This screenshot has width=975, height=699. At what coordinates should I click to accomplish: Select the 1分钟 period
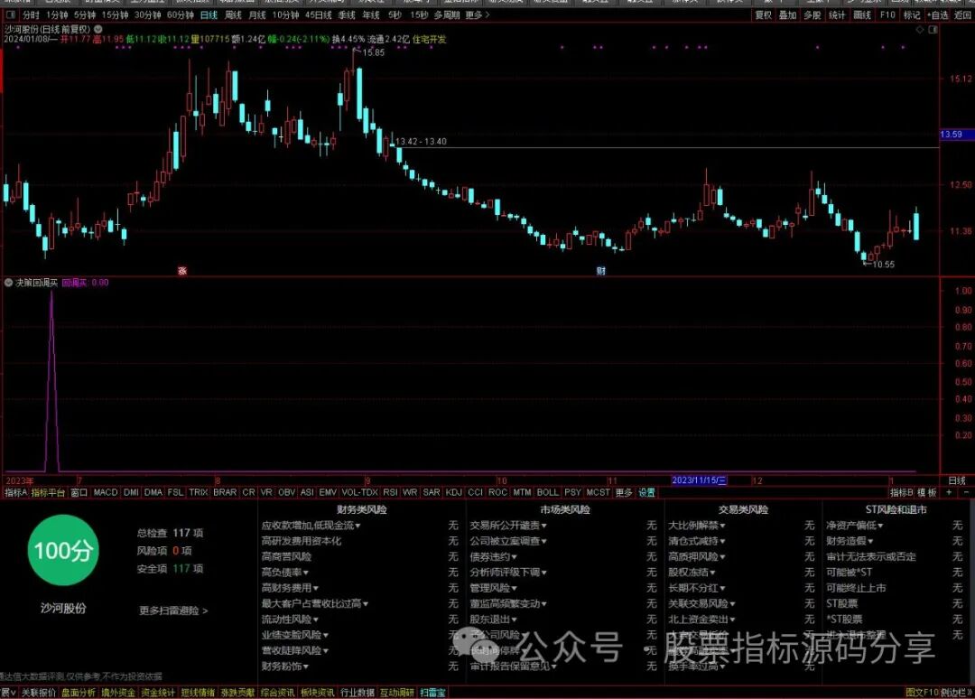tap(57, 15)
